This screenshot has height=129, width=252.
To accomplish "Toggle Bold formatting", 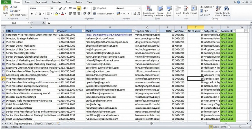I will pos(32,14).
